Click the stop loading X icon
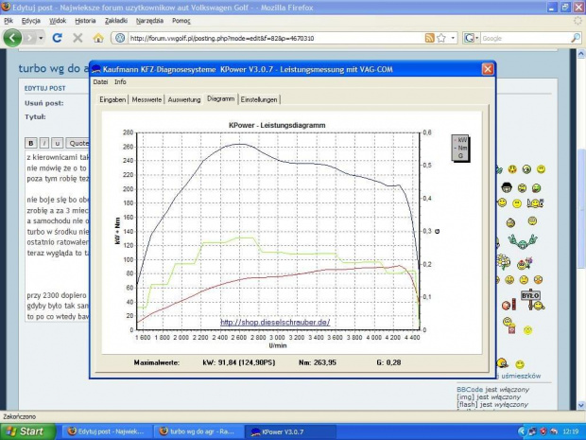 point(78,38)
